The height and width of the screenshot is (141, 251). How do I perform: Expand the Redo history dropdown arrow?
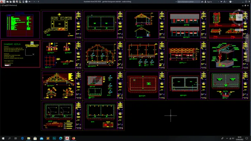pyautogui.click(x=36, y=2)
